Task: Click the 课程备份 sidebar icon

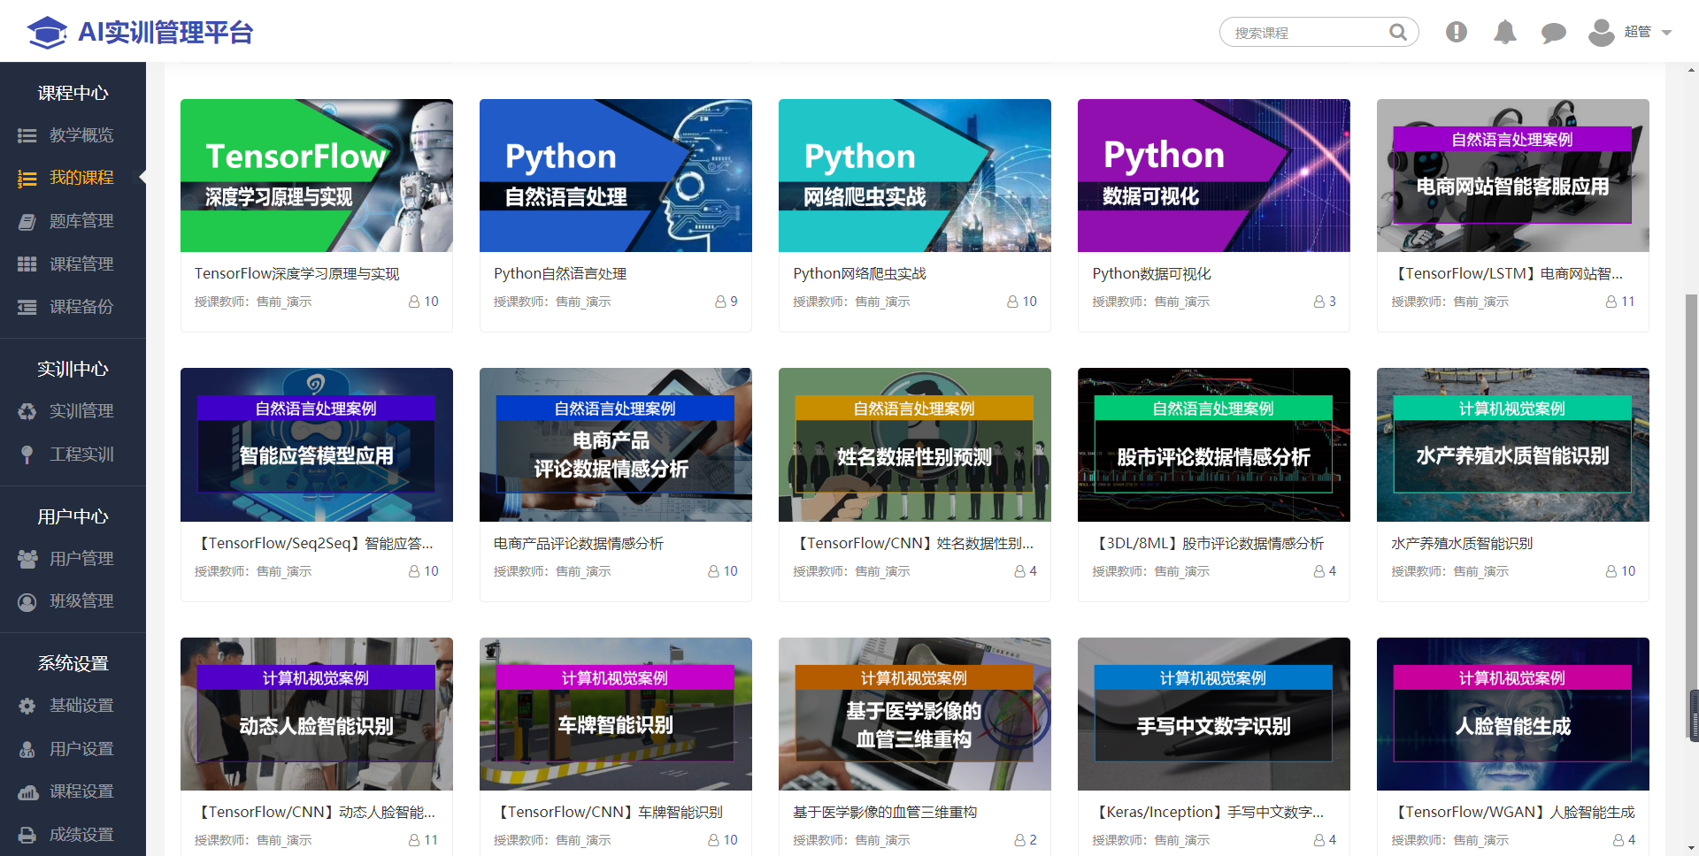Action: [x=27, y=307]
